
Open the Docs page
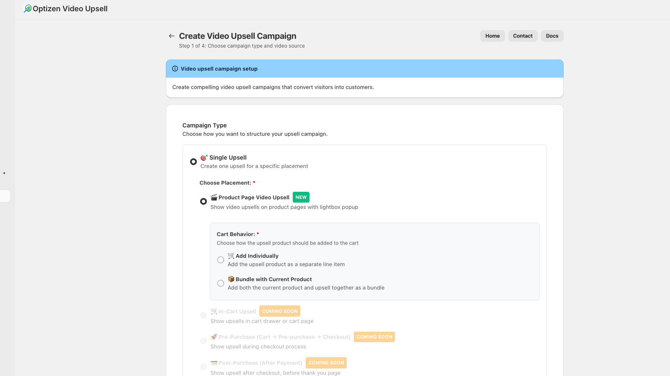pos(552,36)
